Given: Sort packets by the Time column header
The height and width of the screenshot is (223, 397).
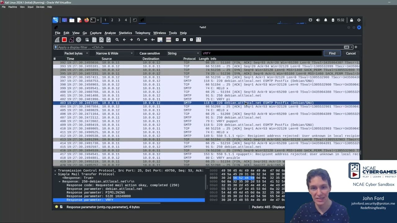Looking at the screenshot, I should pyautogui.click(x=70, y=59).
